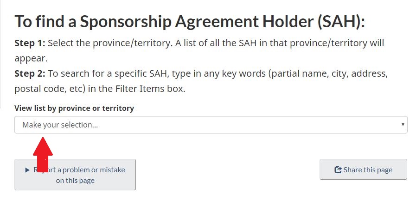Click the word 'appear.' ending Step 1
The width and height of the screenshot is (416, 200).
coord(31,59)
